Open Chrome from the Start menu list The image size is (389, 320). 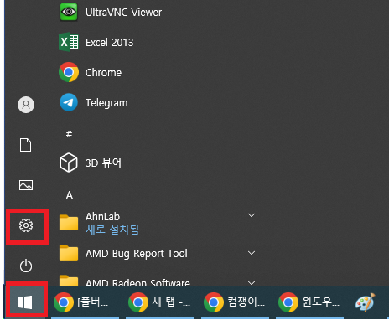tap(69, 72)
